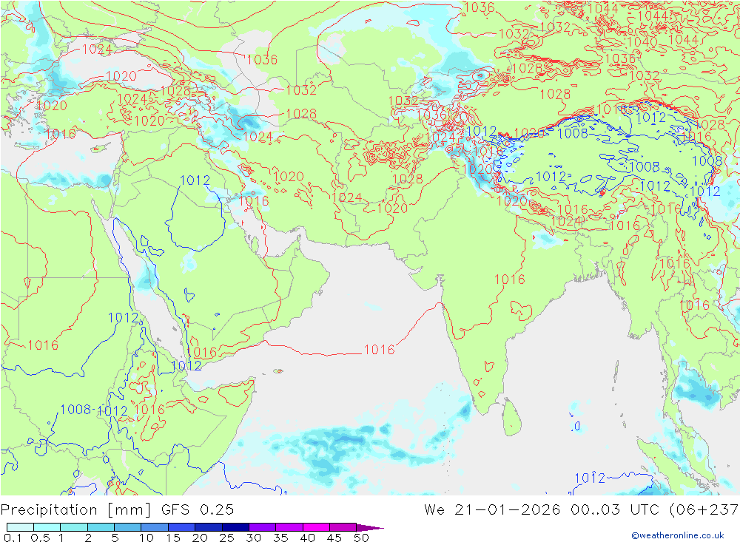This screenshot has height=542, width=740.
Task: Click the blue '1008-' label over Africa
Action: click(78, 409)
